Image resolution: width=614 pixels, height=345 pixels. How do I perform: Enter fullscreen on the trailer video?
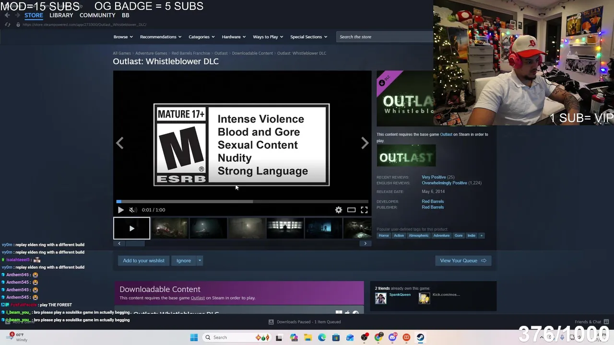tap(364, 210)
